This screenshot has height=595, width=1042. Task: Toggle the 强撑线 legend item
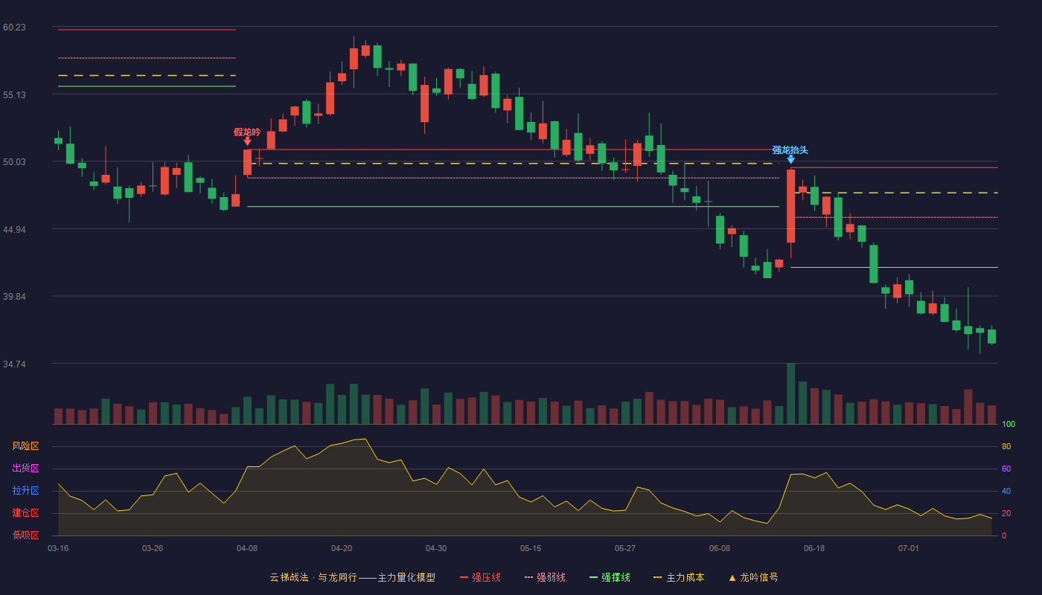point(610,577)
